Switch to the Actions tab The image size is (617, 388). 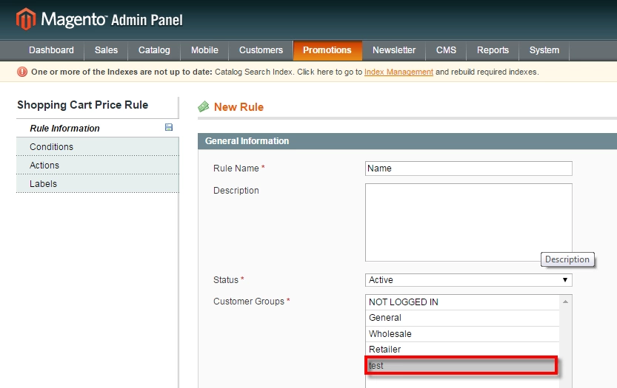tap(98, 165)
